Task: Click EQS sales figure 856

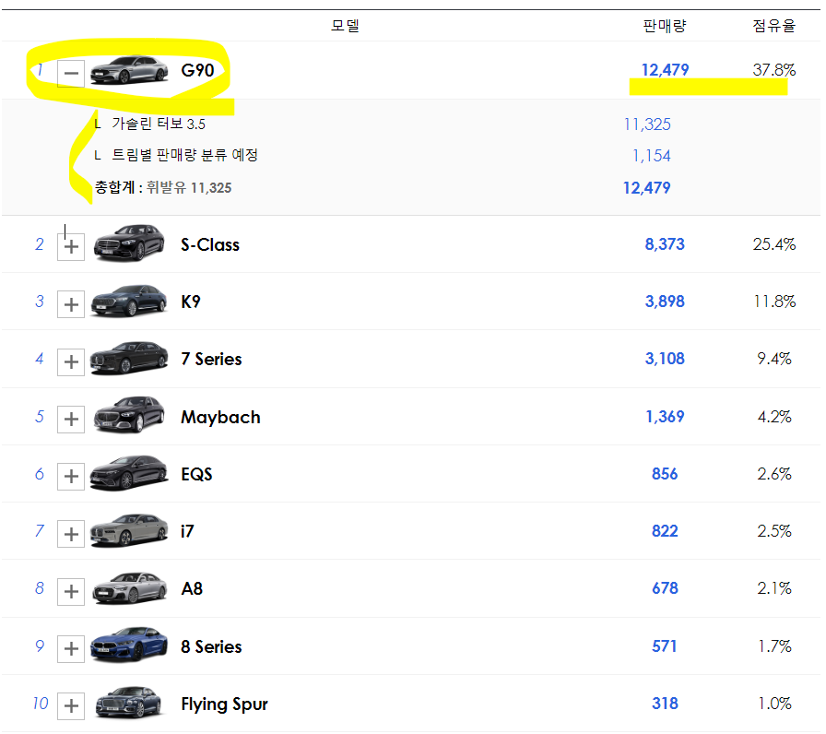Action: pos(665,474)
